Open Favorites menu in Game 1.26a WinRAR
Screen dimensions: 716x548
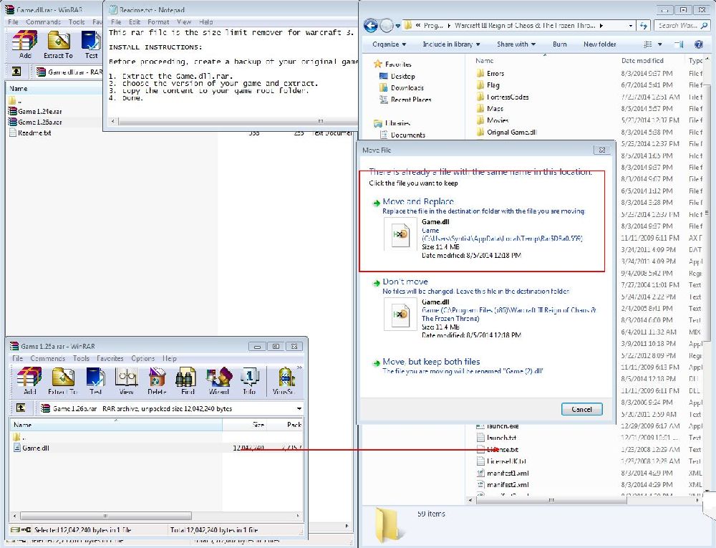[110, 358]
